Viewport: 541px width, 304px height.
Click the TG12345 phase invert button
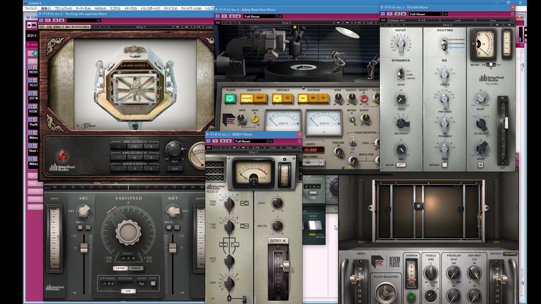point(481,165)
